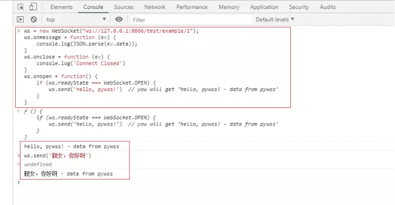Screen dimensions: 395x205
Task: Toggle the live expression eye icon
Action: coord(119,19)
